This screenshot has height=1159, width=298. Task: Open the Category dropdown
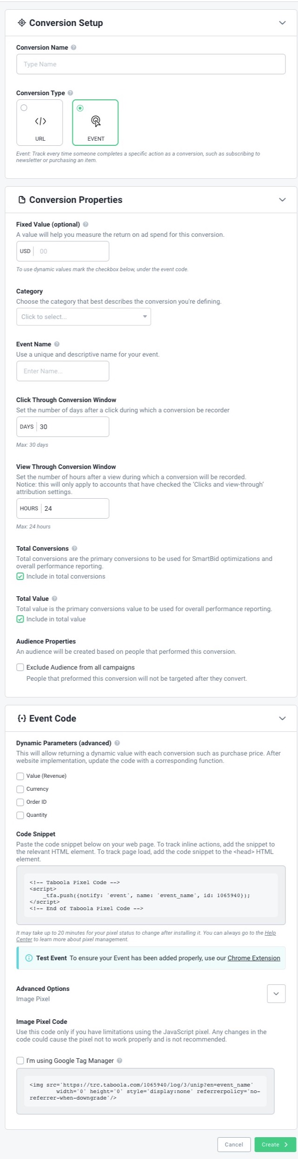coord(84,317)
